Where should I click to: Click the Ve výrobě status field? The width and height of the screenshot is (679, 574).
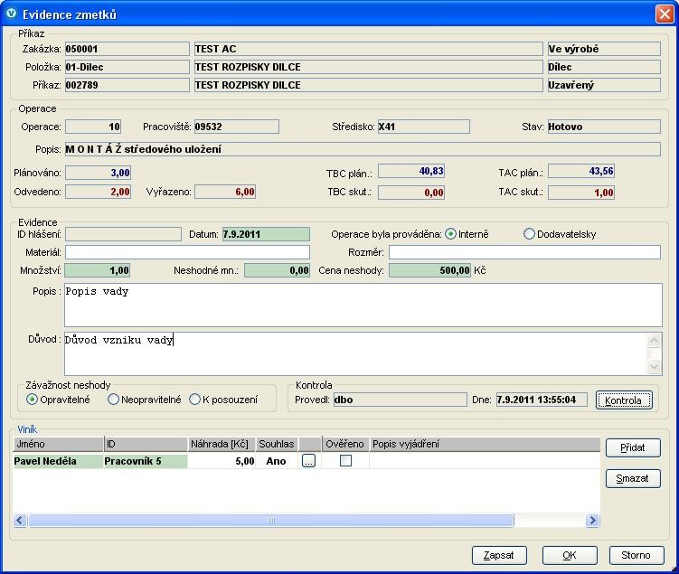[604, 49]
